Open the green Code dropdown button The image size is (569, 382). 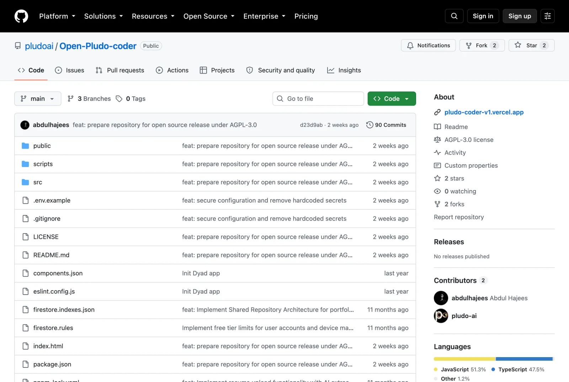coord(392,99)
